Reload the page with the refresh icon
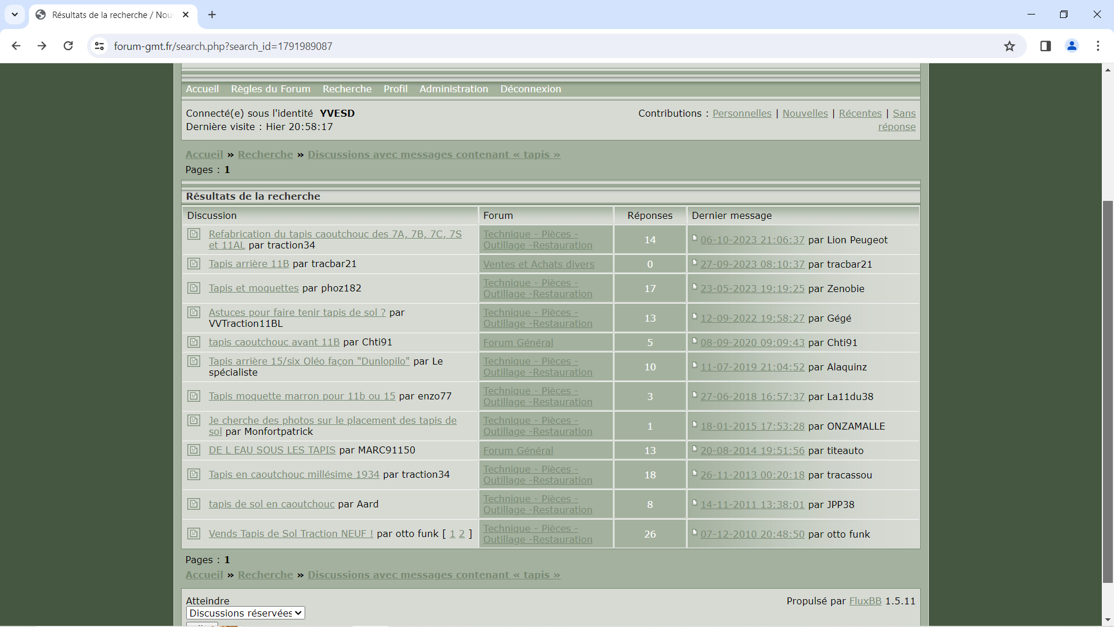The image size is (1114, 627). coord(68,46)
